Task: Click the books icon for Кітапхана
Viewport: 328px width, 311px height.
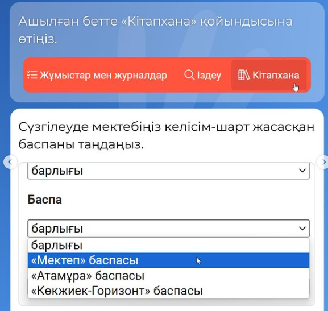Action: [x=244, y=75]
